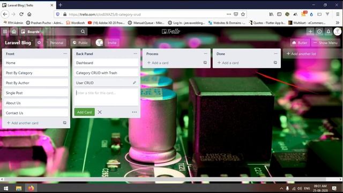This screenshot has width=343, height=193.
Task: Open Firefox Library icon
Action: (271, 14)
